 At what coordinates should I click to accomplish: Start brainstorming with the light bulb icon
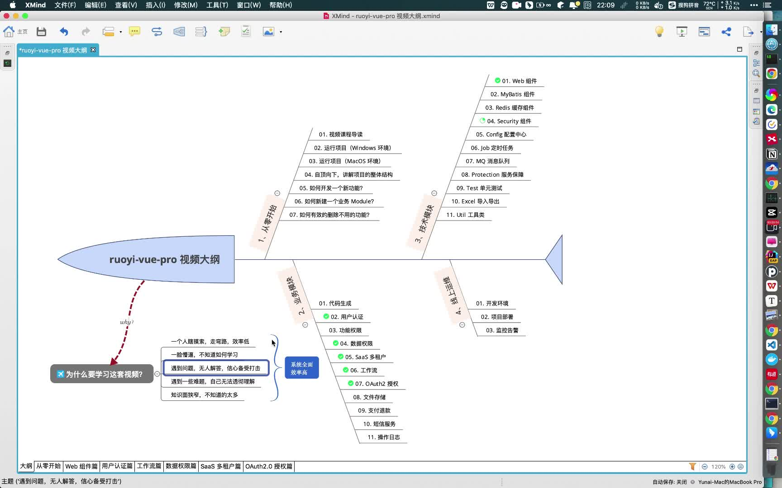coord(659,32)
